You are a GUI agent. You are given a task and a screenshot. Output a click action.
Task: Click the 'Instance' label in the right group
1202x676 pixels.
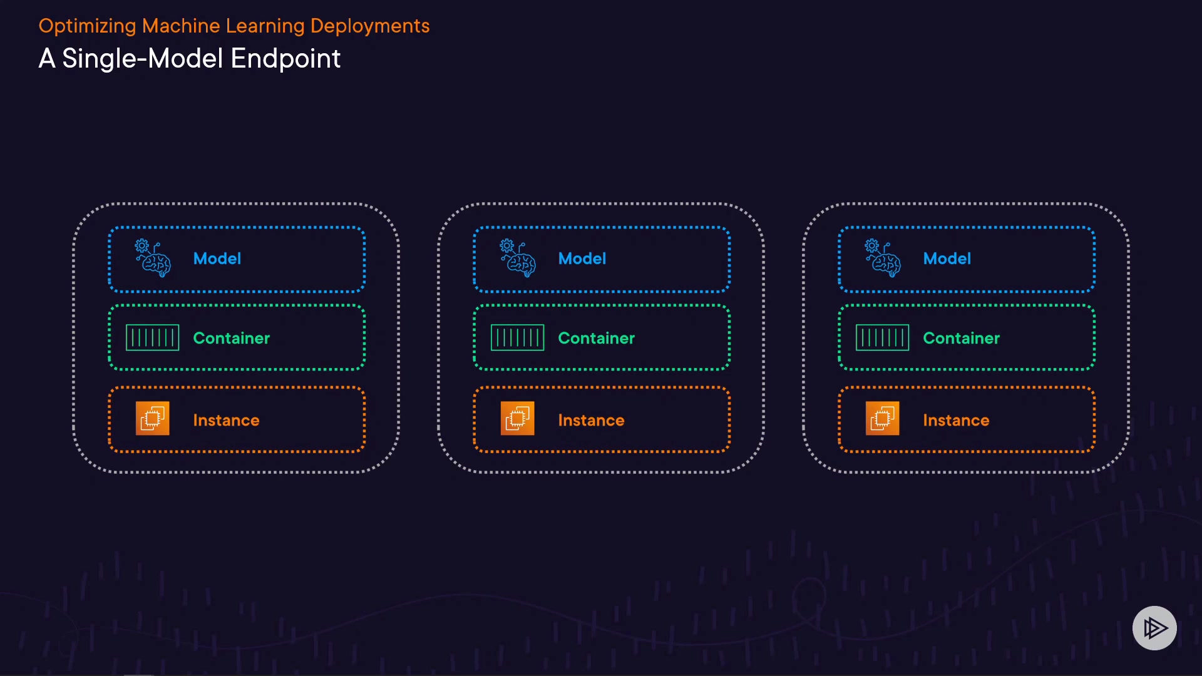click(957, 421)
